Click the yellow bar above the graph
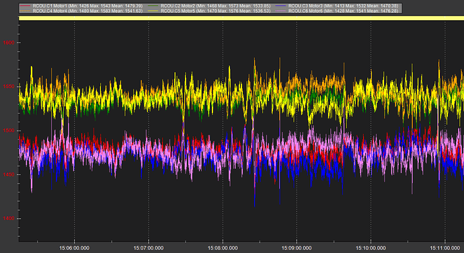 [x=241, y=18]
